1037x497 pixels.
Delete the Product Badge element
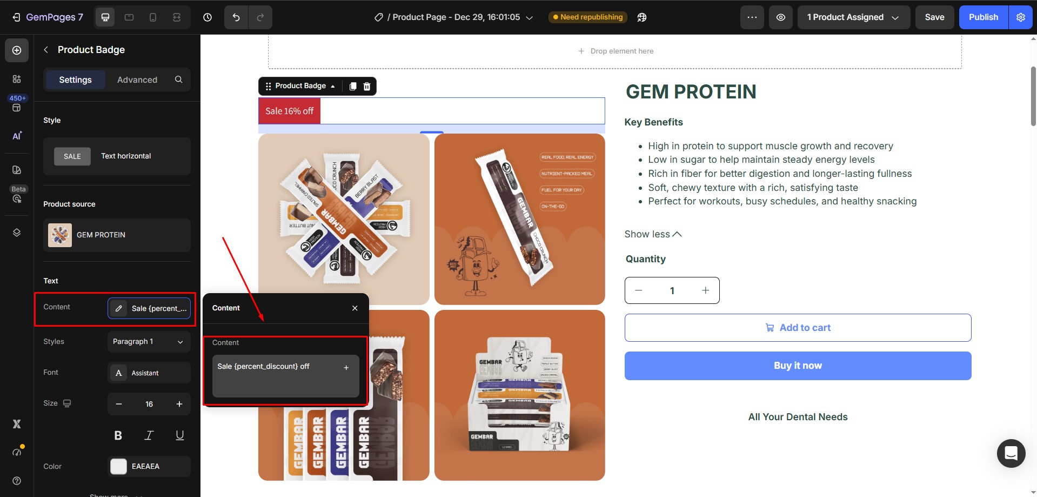click(x=367, y=86)
